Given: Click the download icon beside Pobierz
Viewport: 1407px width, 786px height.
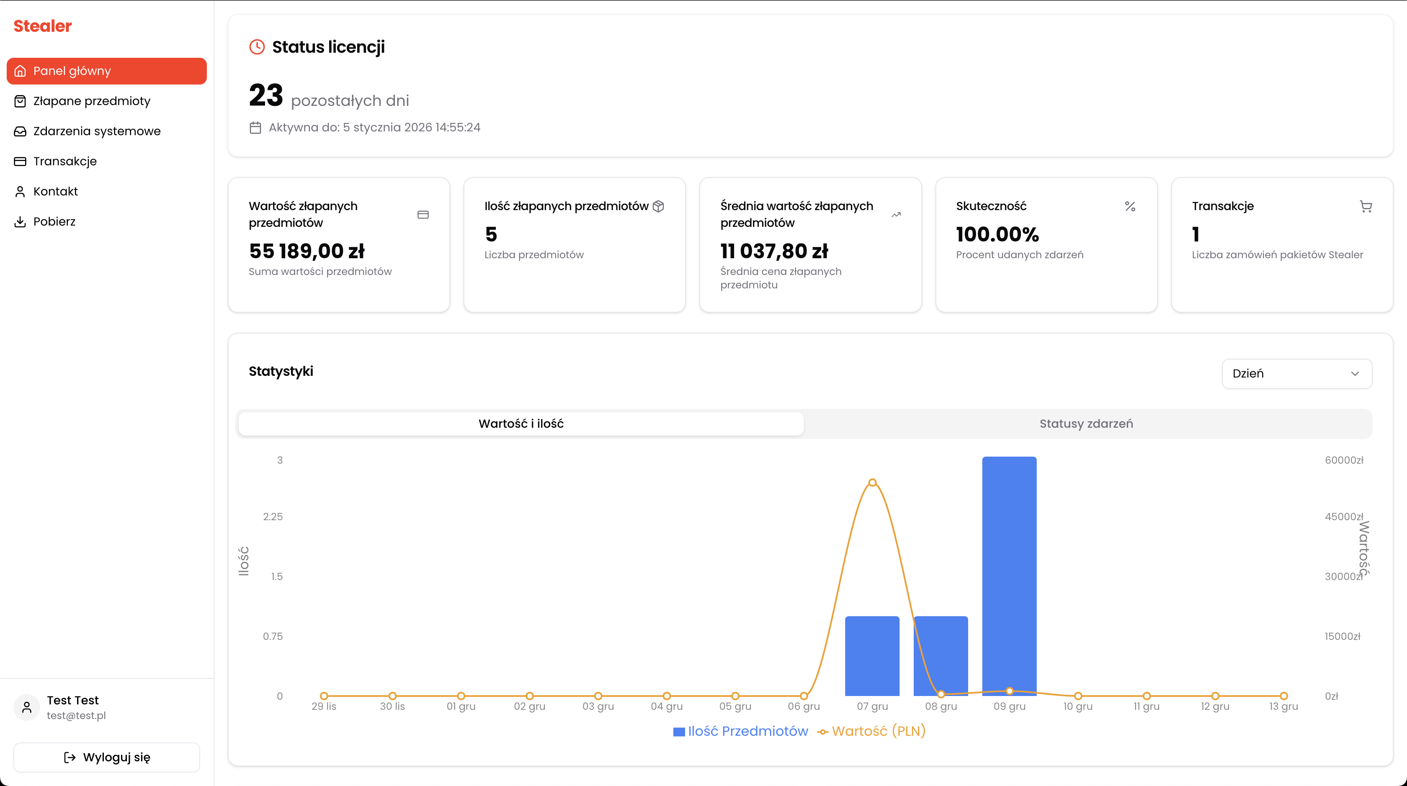Looking at the screenshot, I should (x=20, y=221).
